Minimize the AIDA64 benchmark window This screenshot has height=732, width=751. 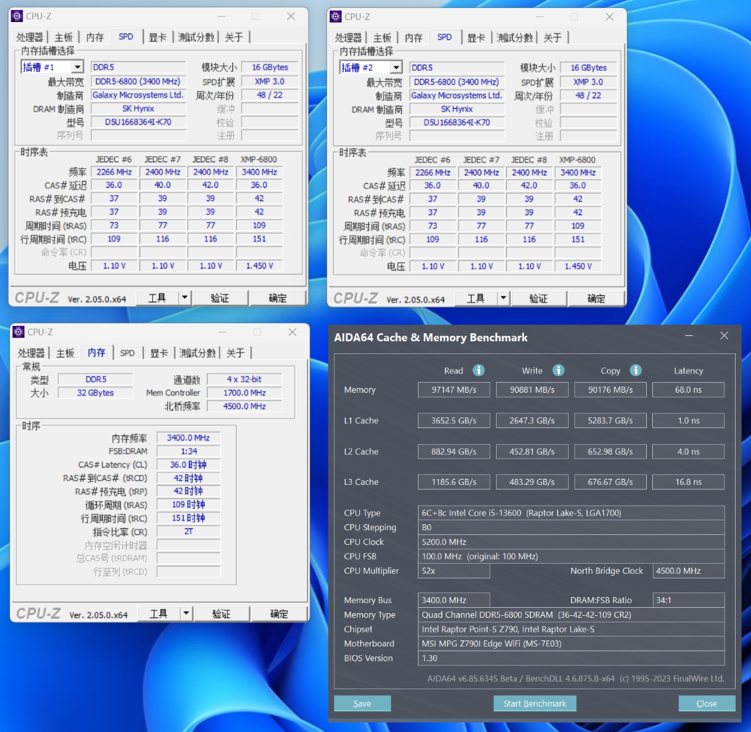[689, 336]
